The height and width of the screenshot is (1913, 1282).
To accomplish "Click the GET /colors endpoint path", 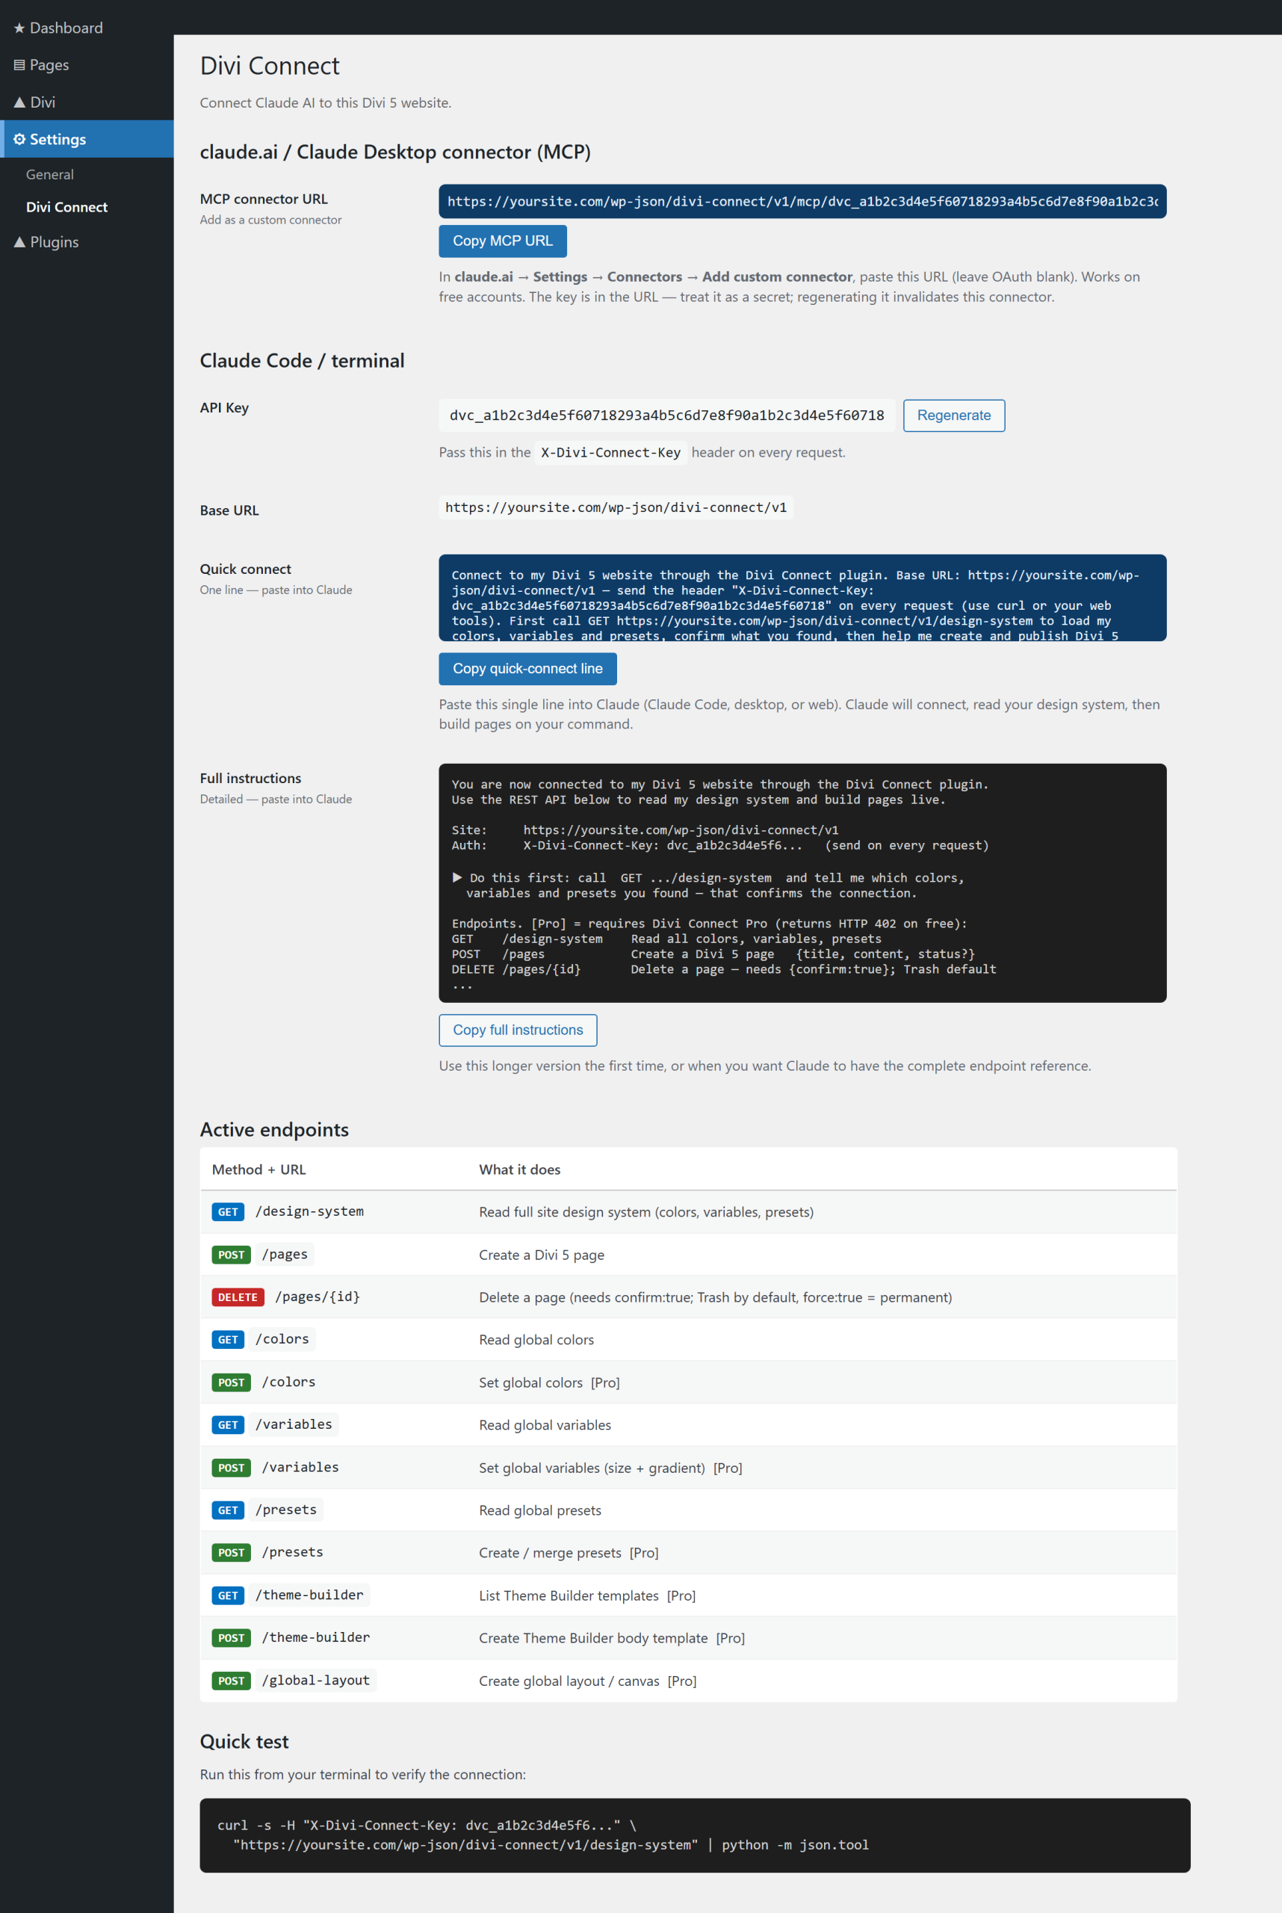I will (x=282, y=1339).
